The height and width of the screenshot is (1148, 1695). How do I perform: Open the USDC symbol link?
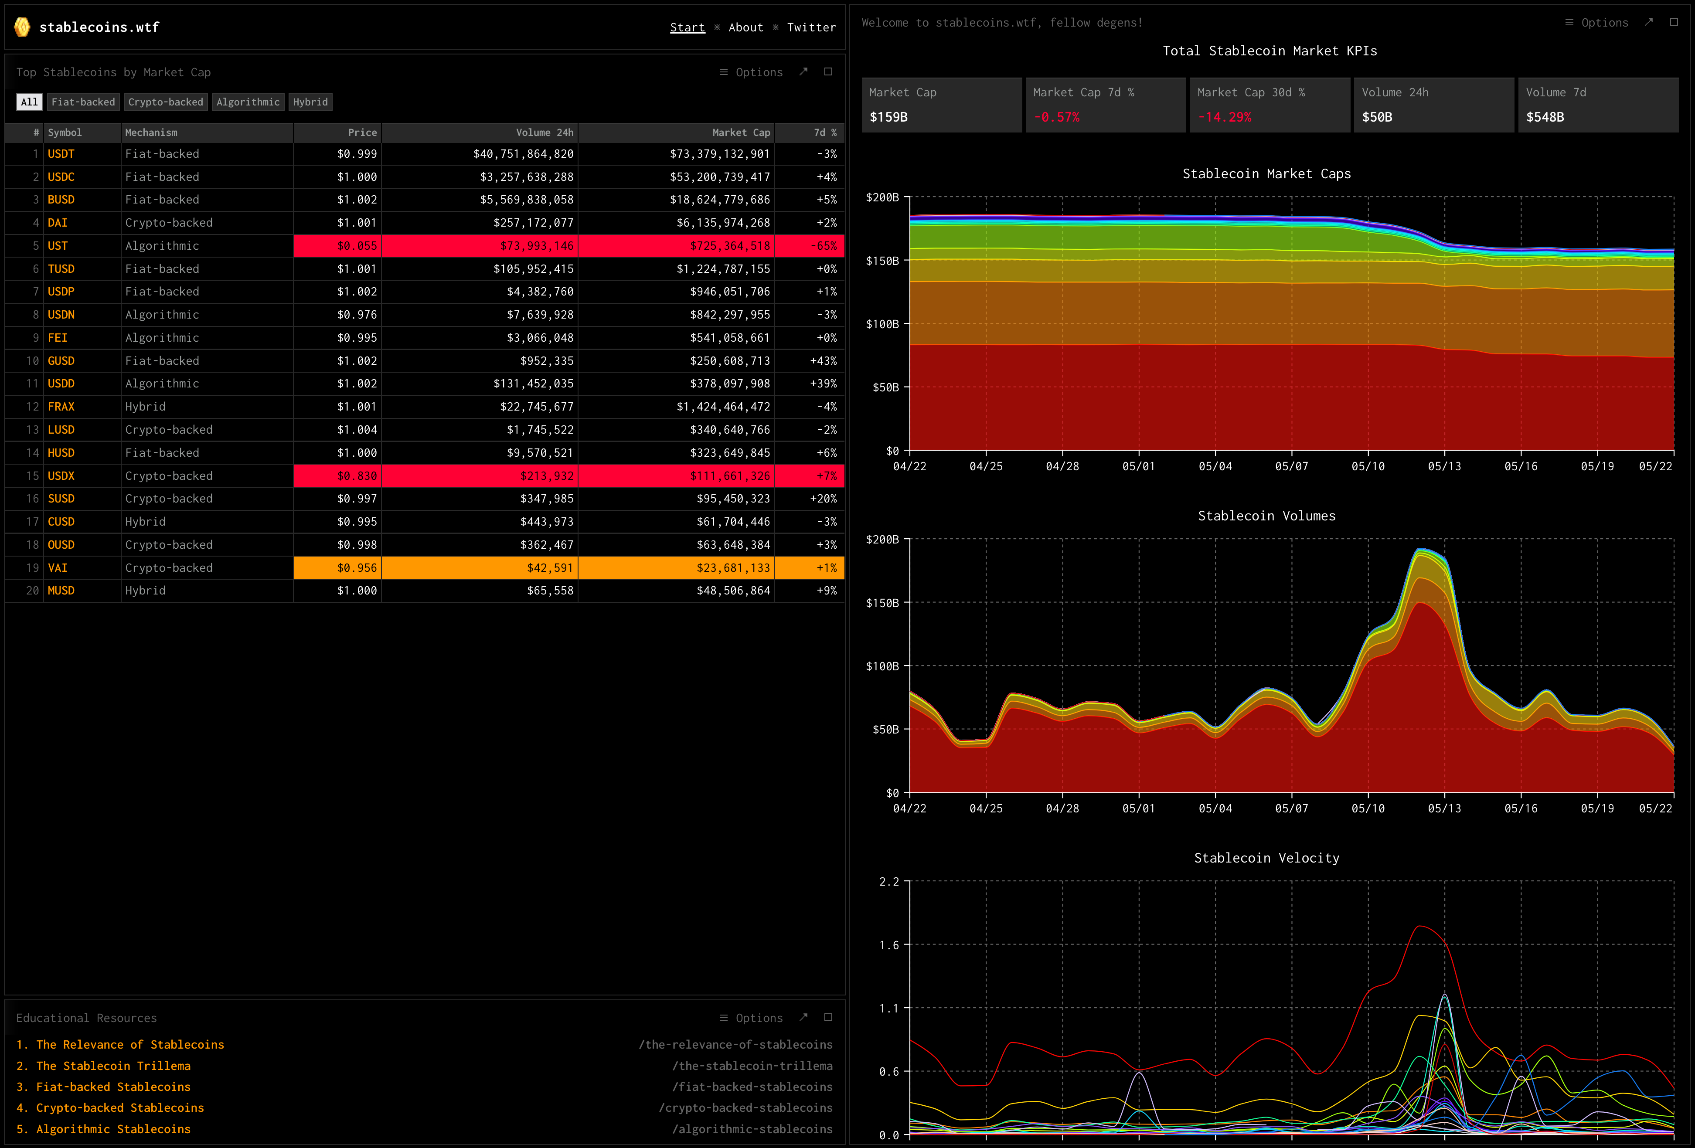pos(61,177)
